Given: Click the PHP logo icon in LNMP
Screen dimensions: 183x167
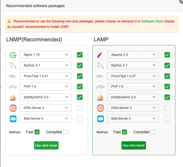Looking at the screenshot, I should coord(13,87).
